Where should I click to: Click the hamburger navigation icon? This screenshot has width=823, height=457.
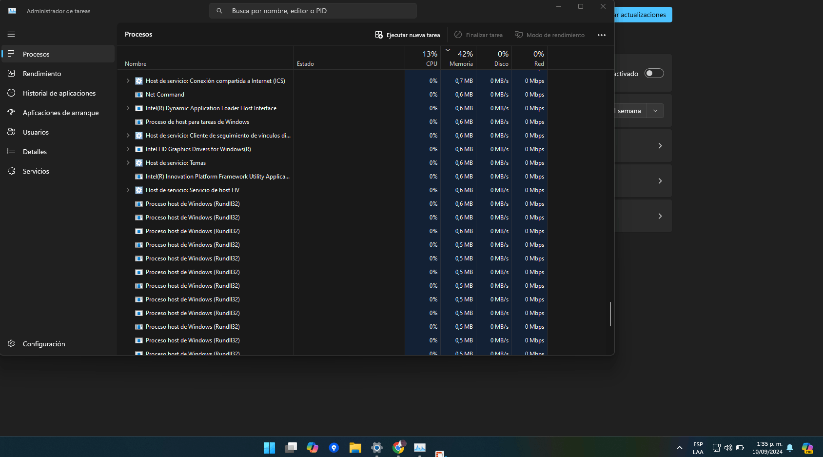(11, 34)
